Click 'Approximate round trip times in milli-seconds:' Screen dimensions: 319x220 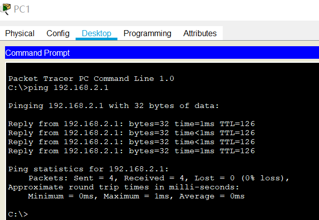pyautogui.click(x=123, y=187)
